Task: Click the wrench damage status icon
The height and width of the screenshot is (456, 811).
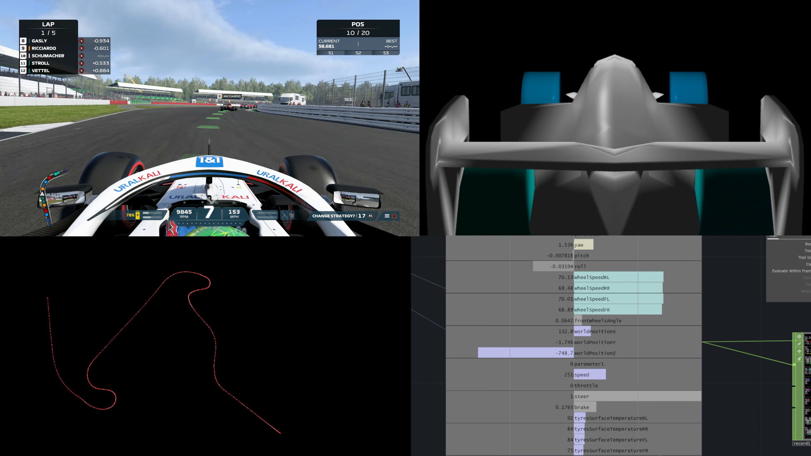Action: coord(285,215)
